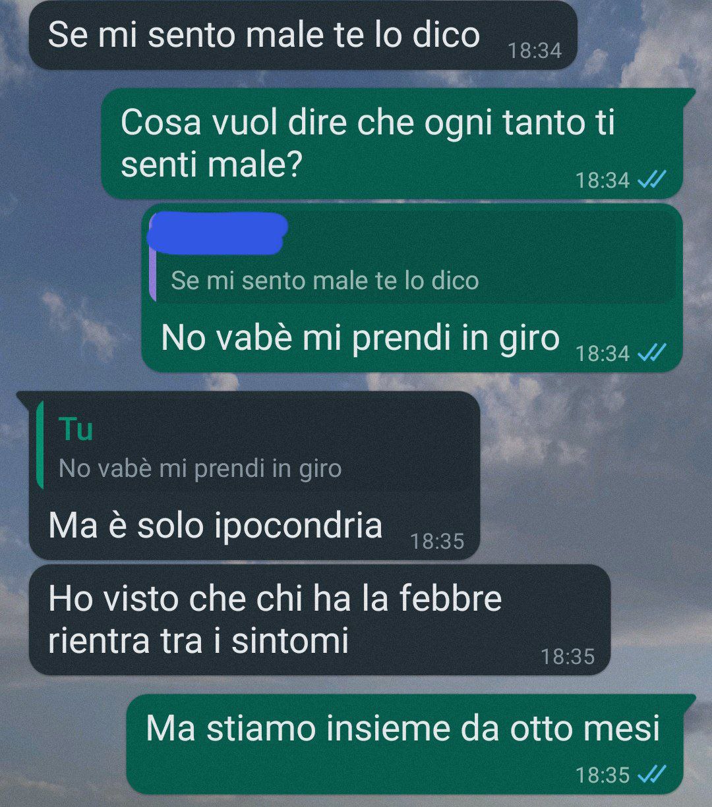This screenshot has width=712, height=807.
Task: Select the 'Se mi sento male te lo dico' incoming message
Action: click(x=303, y=35)
